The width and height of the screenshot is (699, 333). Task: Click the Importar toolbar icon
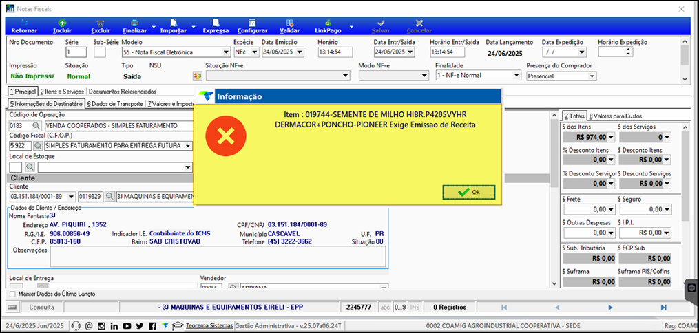174,23
